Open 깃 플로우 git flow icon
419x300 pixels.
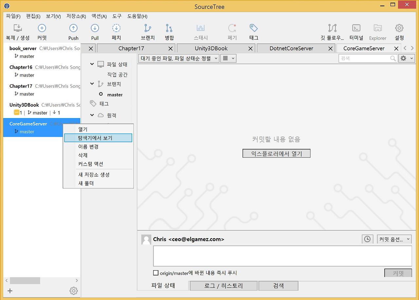[x=332, y=28]
